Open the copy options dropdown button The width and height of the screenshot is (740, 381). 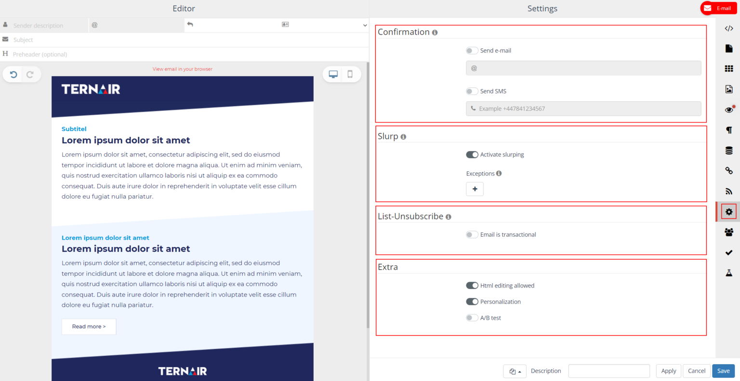(515, 371)
